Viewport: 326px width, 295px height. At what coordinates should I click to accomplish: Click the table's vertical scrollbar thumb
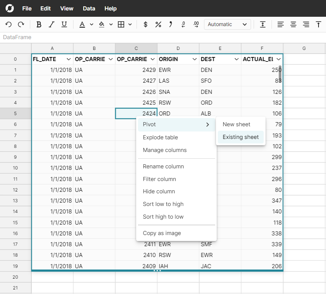tap(280, 74)
